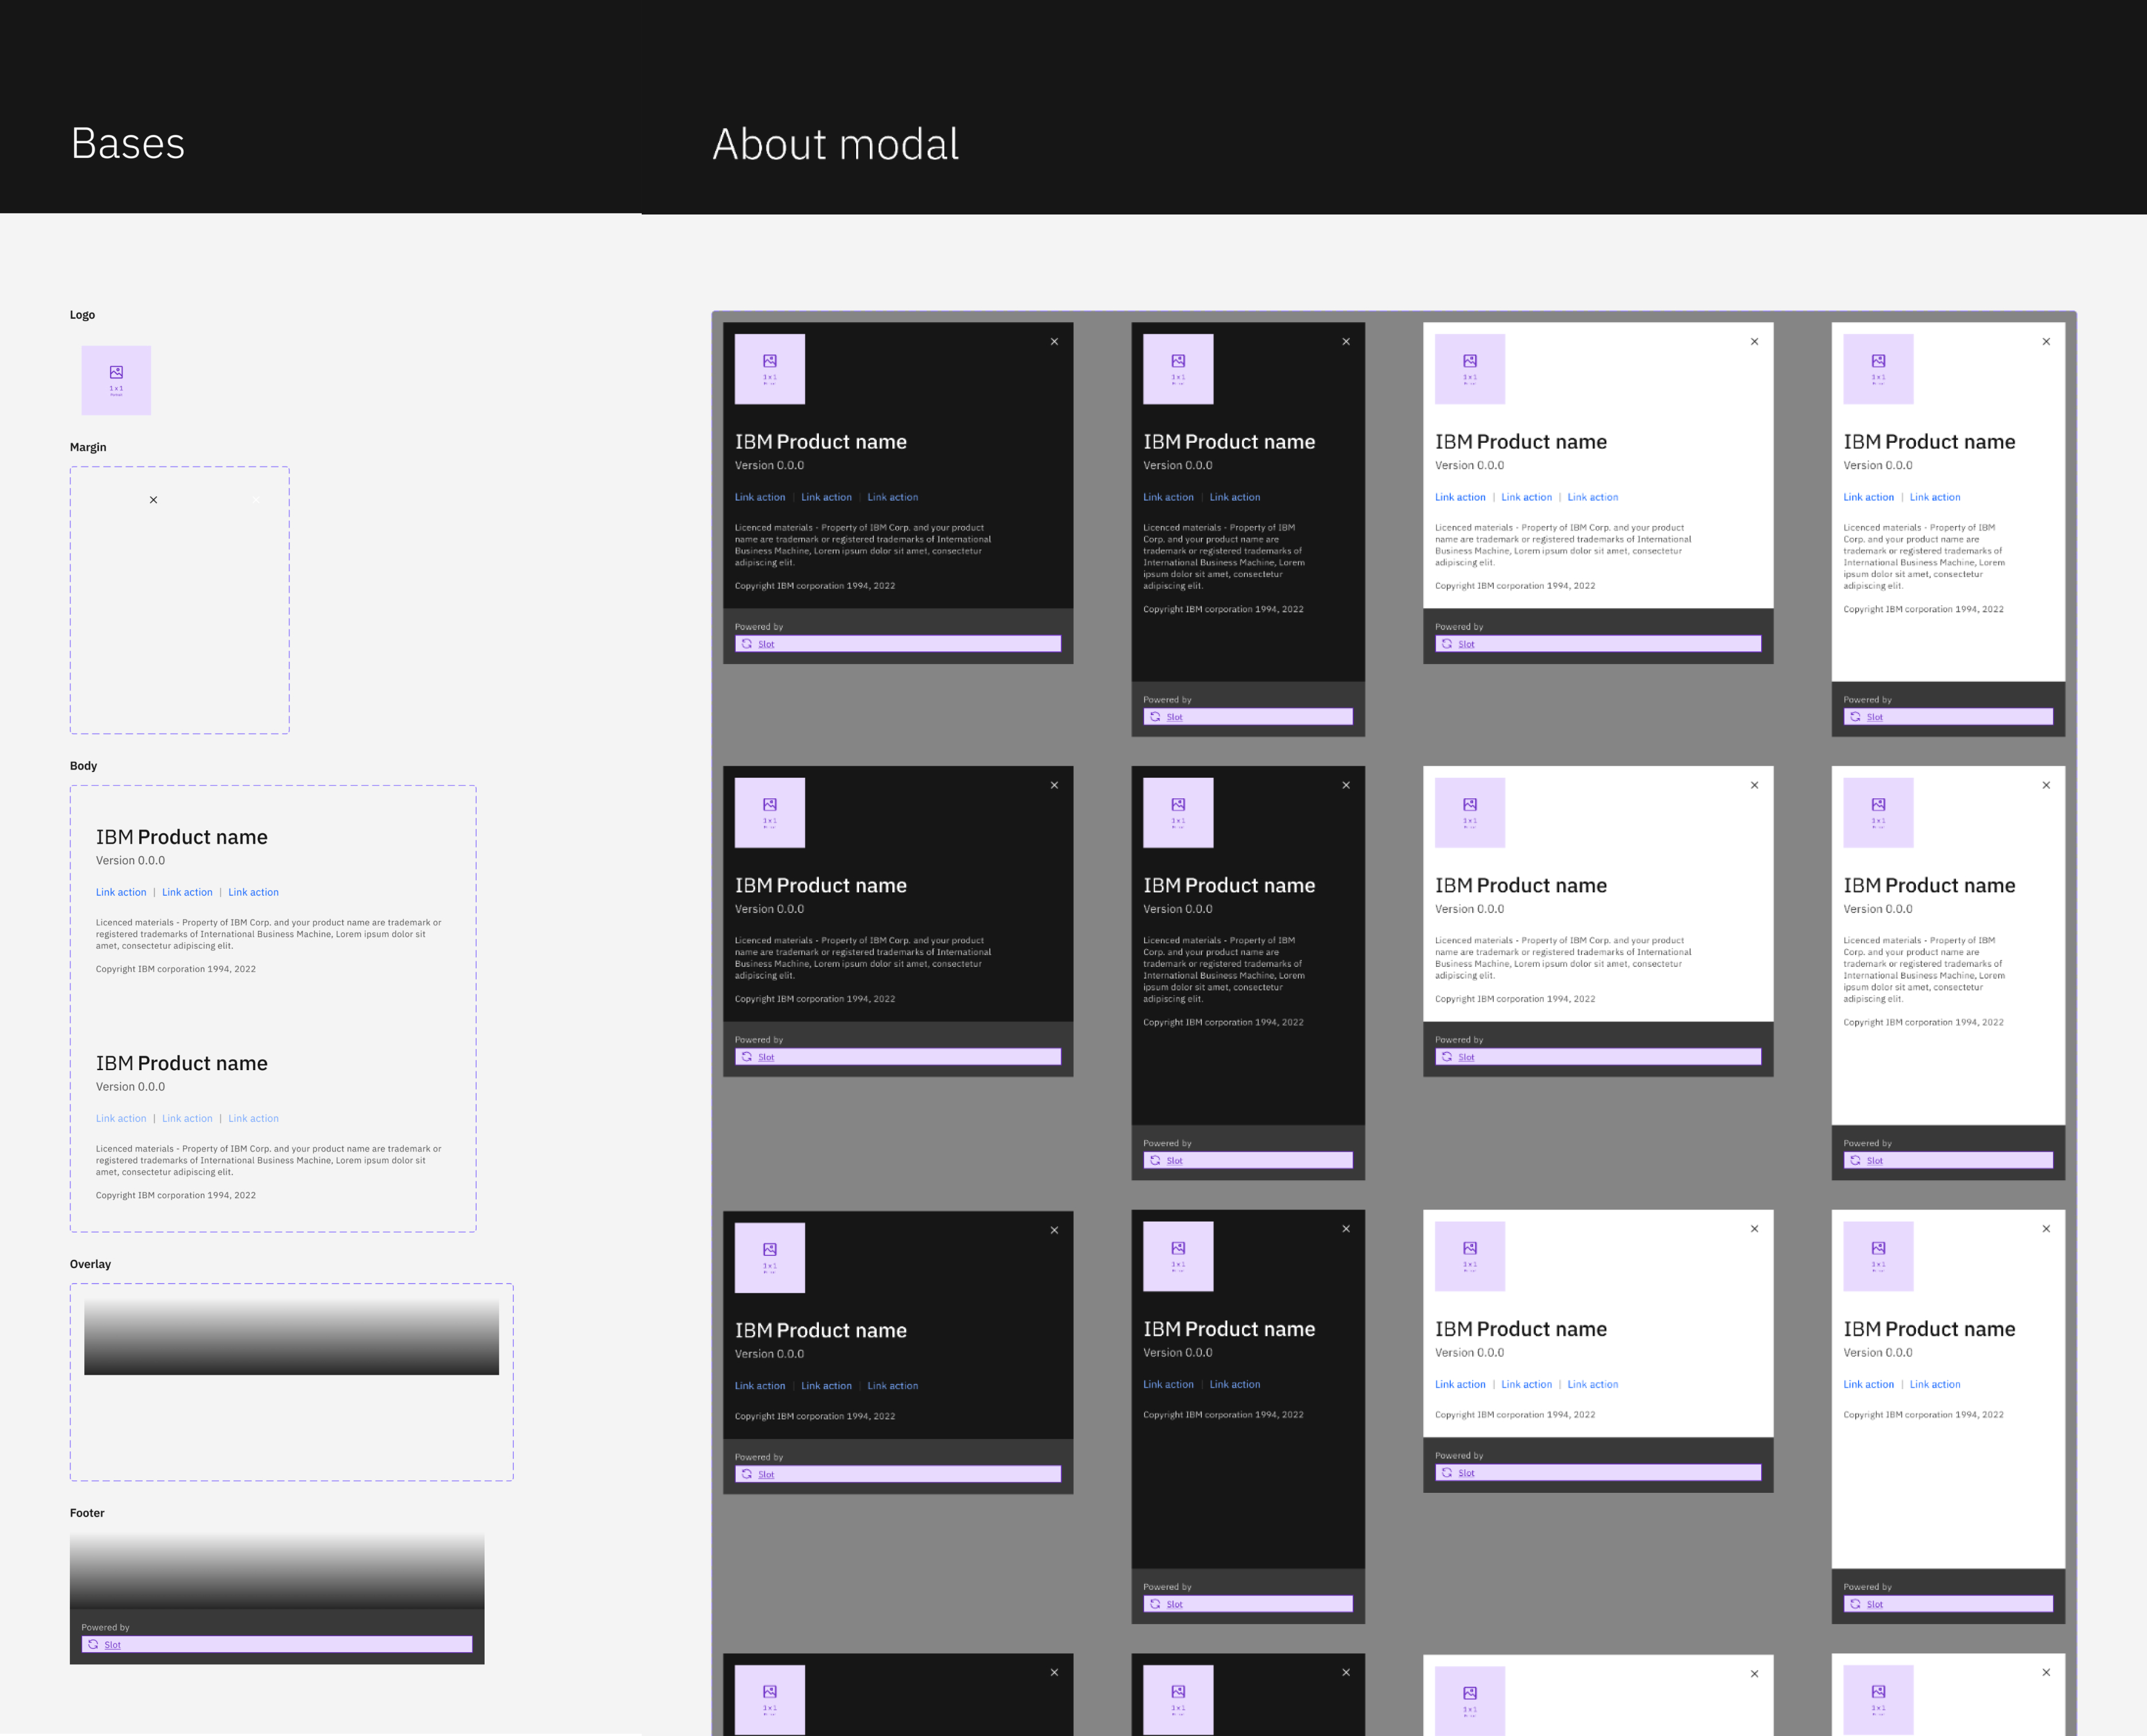Close the dark narrow modal without links showing licence text
2147x1736 pixels.
click(1346, 785)
